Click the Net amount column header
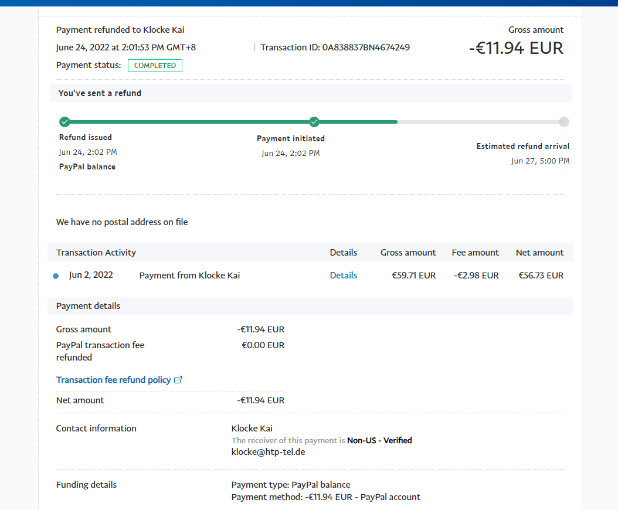The width and height of the screenshot is (618, 510). click(x=539, y=253)
